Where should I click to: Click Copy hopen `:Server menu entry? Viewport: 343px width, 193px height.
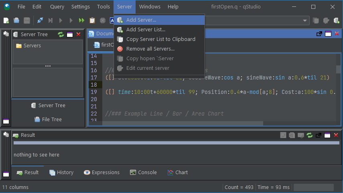coord(159,59)
